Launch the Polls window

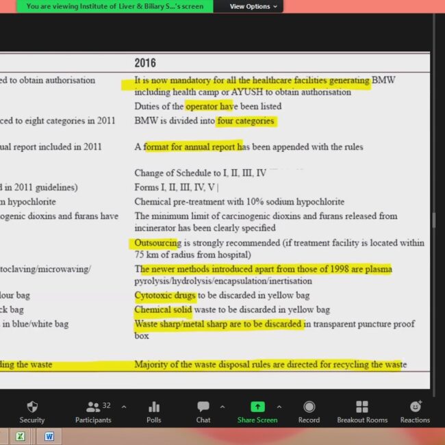coord(154,411)
